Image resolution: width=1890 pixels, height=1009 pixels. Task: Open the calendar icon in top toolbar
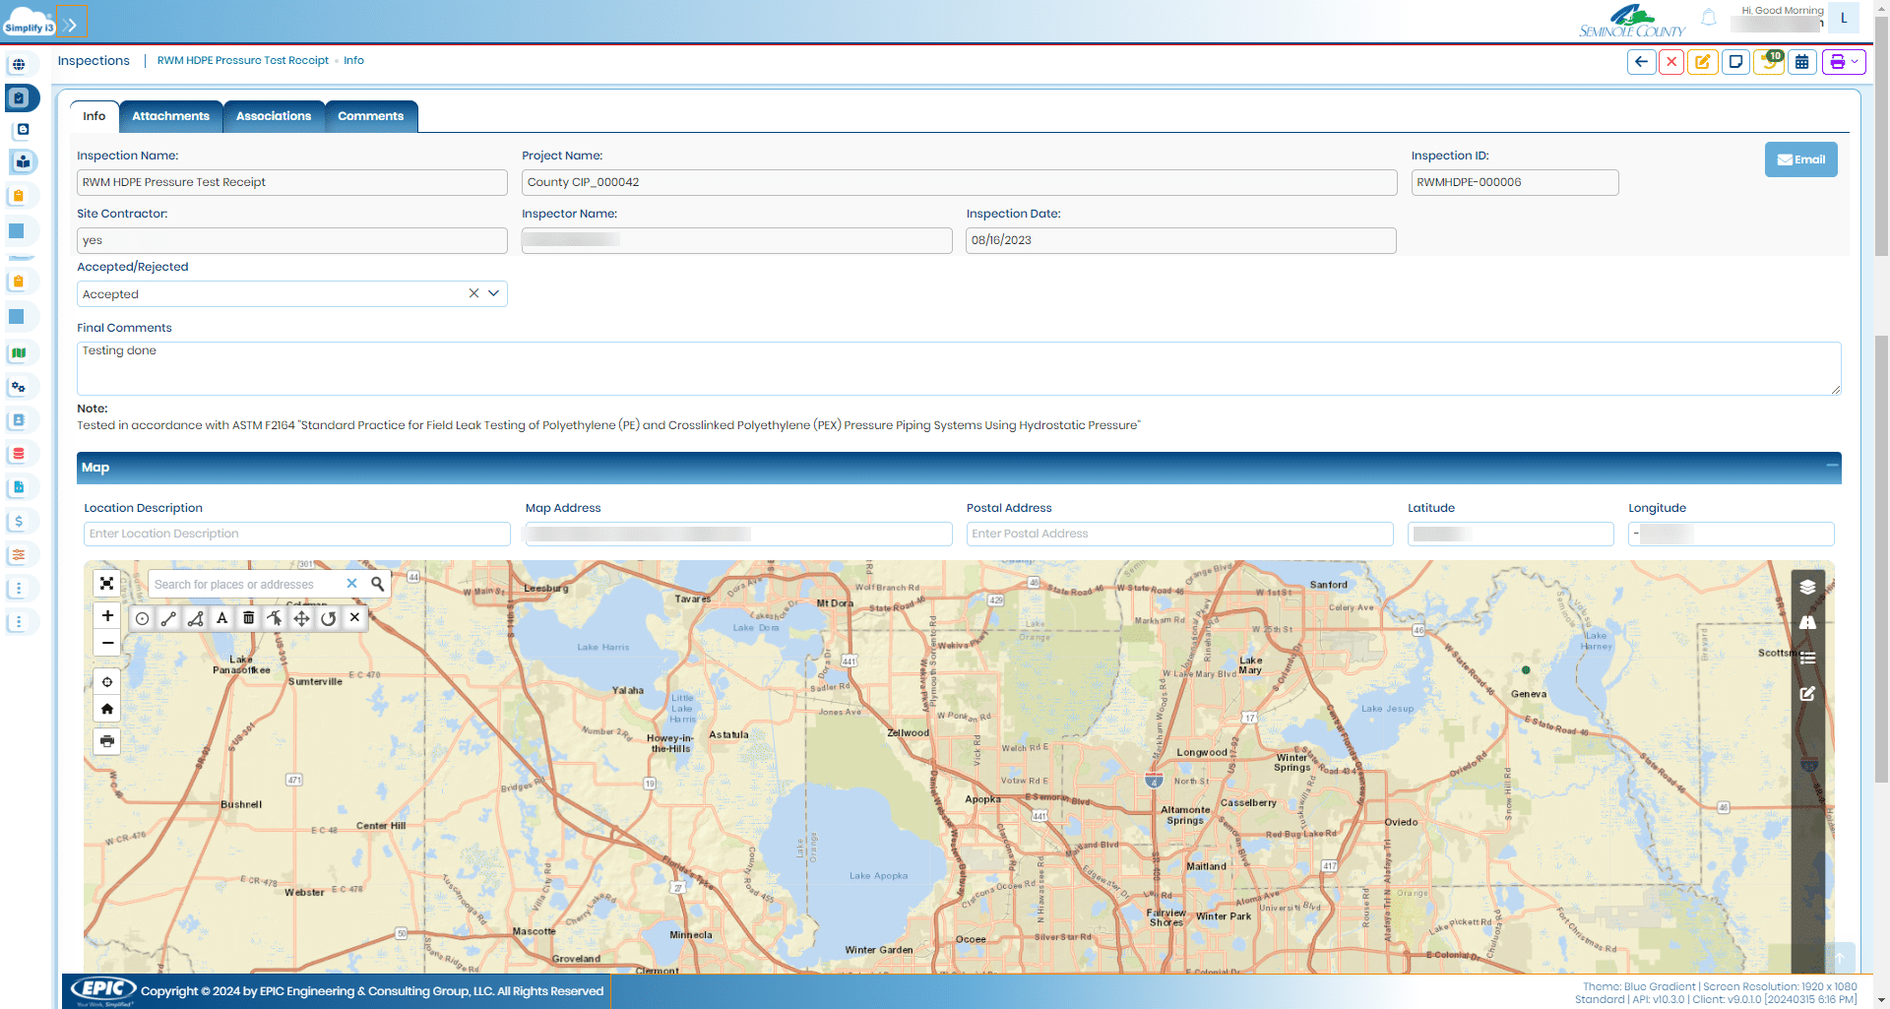tap(1801, 62)
